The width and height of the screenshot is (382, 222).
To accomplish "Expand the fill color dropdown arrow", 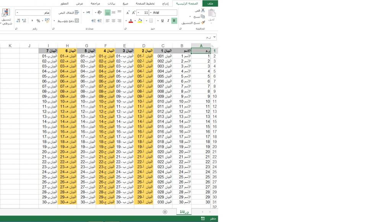I will point(135,21).
